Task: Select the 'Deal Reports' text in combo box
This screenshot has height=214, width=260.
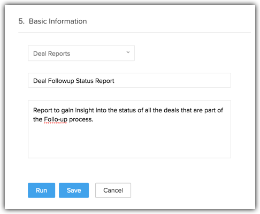Action: (x=51, y=53)
